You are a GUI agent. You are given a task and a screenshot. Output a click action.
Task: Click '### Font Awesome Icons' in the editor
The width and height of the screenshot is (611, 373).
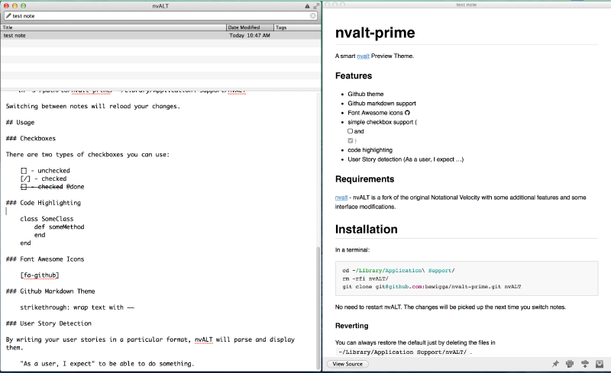(x=45, y=259)
